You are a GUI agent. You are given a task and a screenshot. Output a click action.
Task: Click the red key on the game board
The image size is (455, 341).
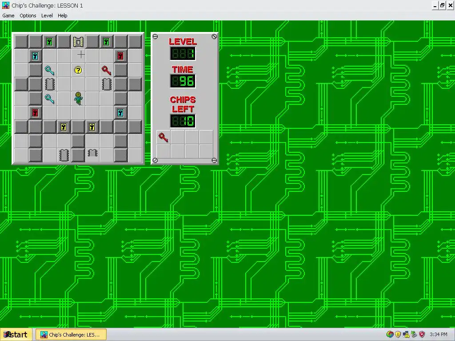click(107, 70)
